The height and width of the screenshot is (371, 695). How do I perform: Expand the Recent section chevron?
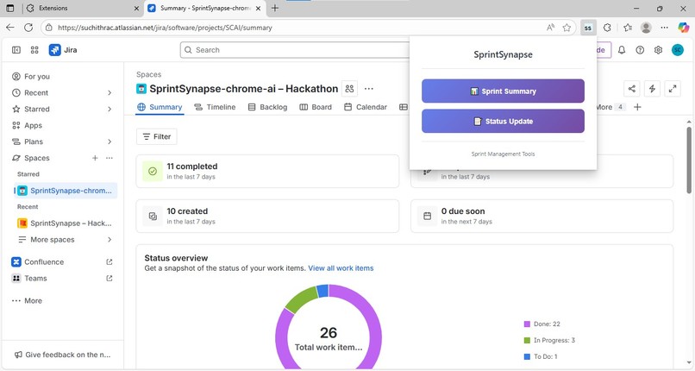(110, 92)
